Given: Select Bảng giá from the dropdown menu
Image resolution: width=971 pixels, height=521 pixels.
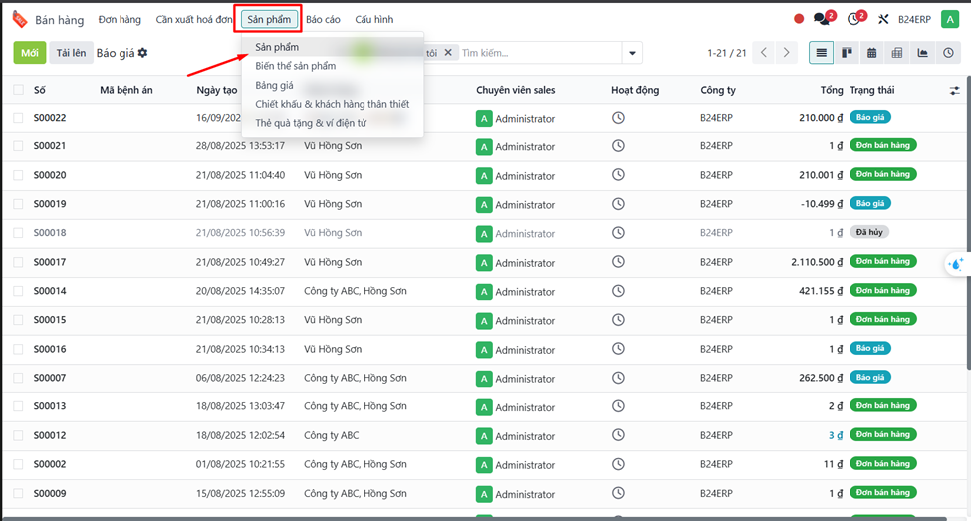Looking at the screenshot, I should (274, 85).
